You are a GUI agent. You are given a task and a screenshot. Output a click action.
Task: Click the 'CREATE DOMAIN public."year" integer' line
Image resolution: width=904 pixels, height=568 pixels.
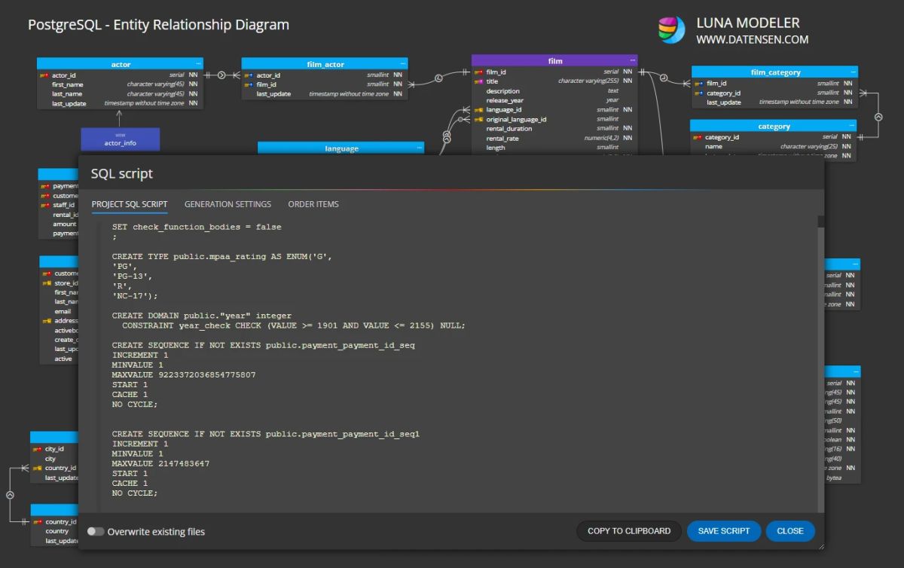pyautogui.click(x=202, y=316)
